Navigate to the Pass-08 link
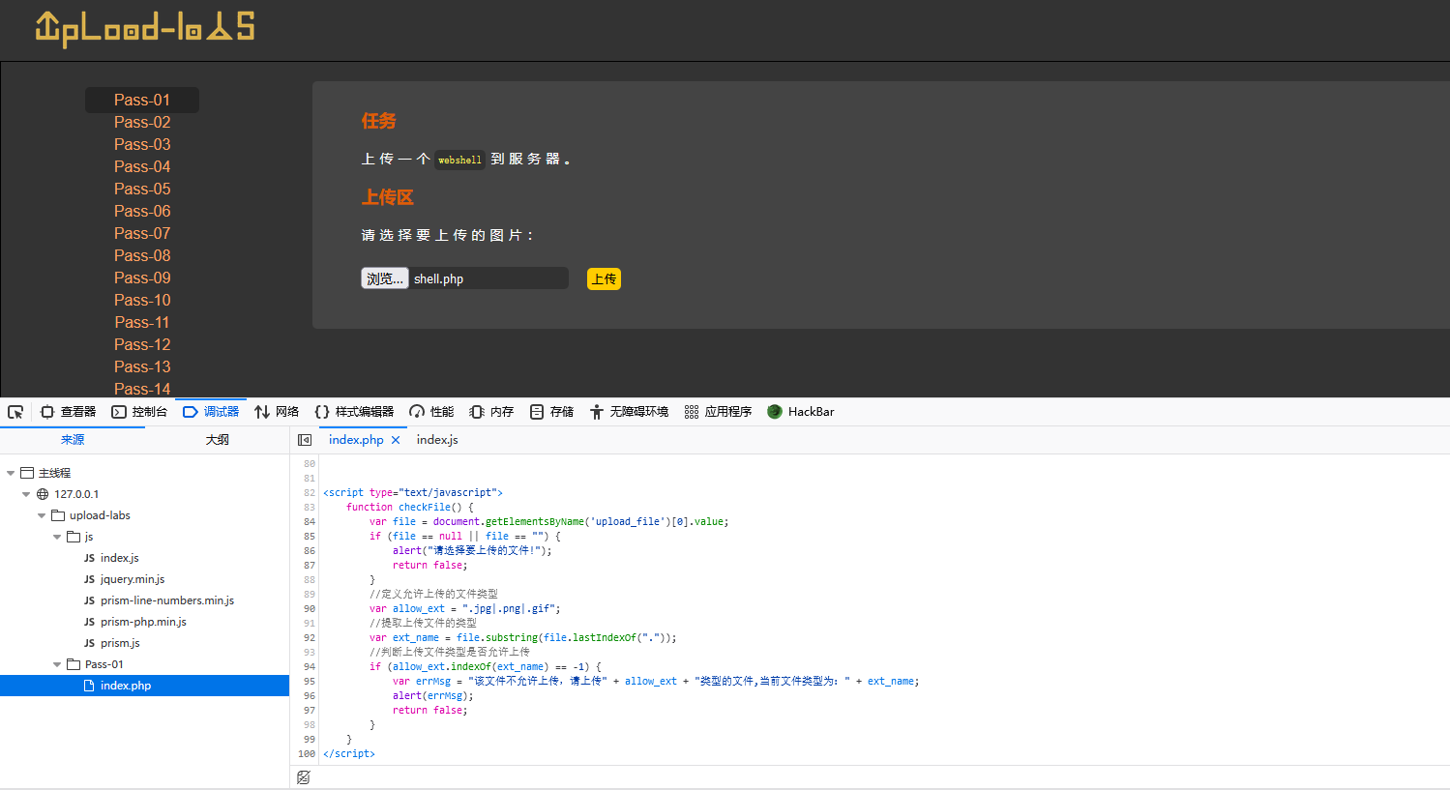 pos(142,255)
